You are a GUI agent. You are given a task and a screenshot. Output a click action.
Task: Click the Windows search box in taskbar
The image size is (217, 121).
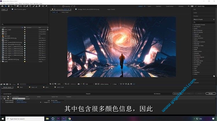25,119
